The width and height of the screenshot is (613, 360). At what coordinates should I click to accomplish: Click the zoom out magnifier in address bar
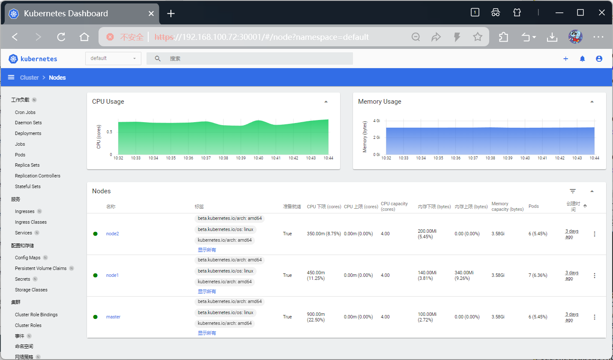(x=416, y=37)
